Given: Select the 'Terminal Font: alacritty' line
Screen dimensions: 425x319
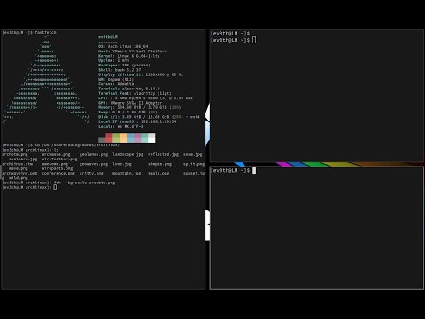Looking at the screenshot, I should [x=135, y=93].
